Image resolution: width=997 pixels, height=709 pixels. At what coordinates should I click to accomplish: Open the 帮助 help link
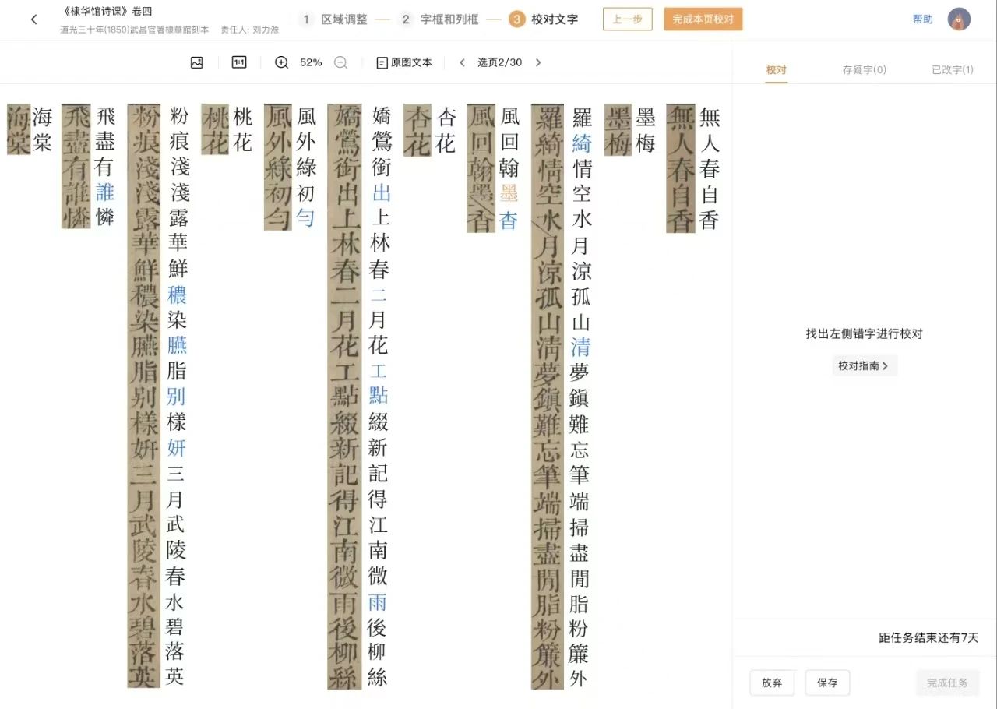(922, 19)
